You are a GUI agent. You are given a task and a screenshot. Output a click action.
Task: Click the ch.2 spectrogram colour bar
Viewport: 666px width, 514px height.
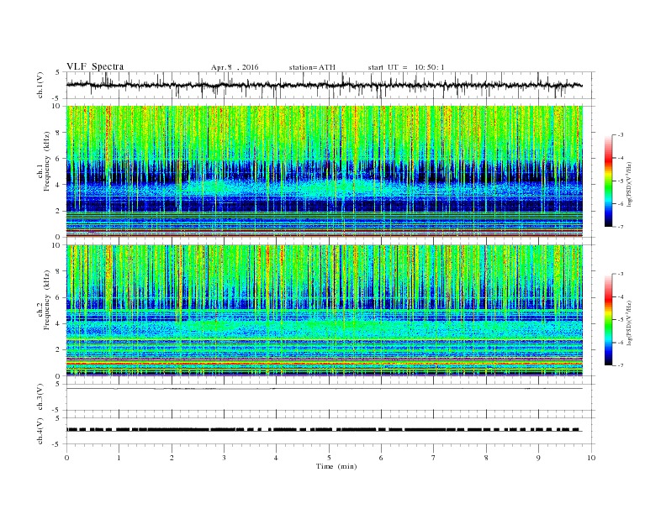point(608,319)
